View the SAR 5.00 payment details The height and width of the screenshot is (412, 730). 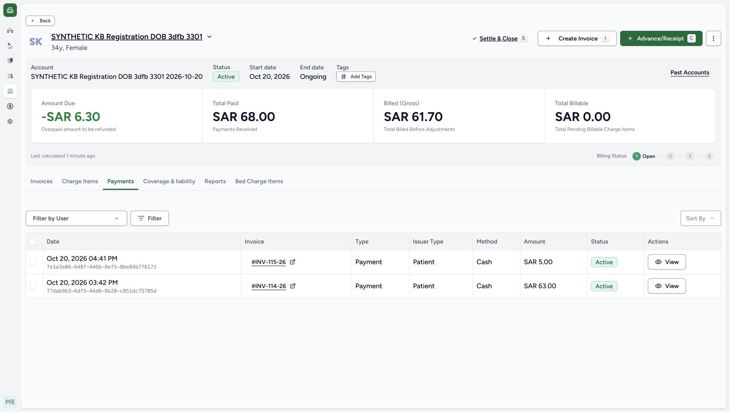[667, 262]
